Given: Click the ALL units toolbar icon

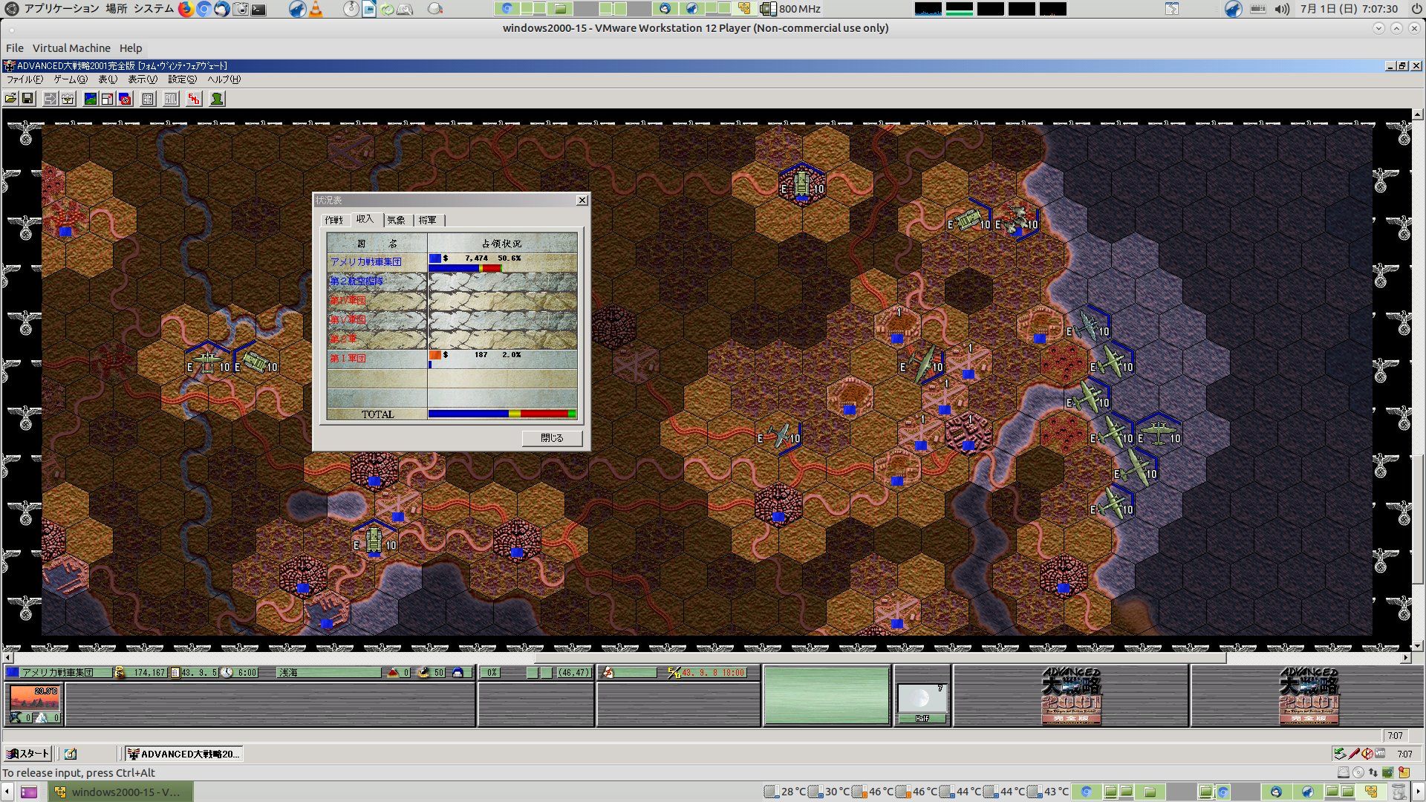Looking at the screenshot, I should (171, 99).
